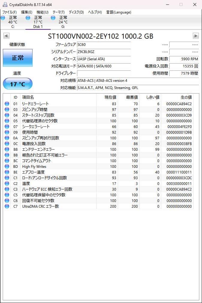Open the ファイル(F) menu
The width and height of the screenshot is (202, 303).
10,12
